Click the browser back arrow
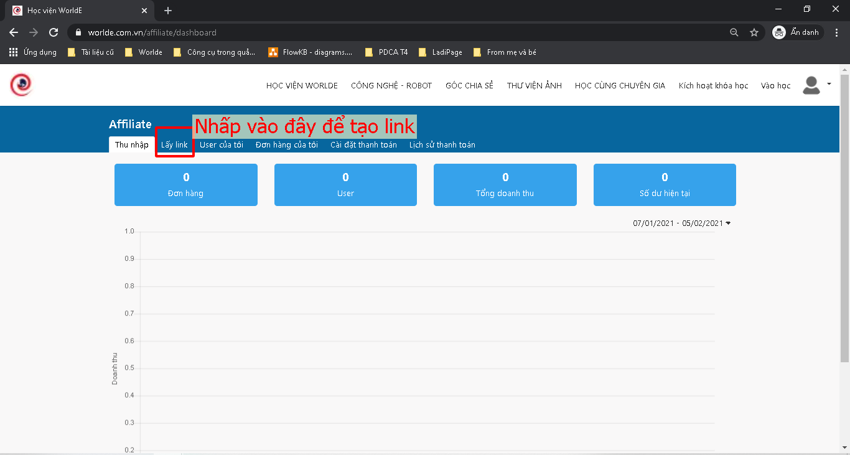Image resolution: width=850 pixels, height=455 pixels. point(14,32)
